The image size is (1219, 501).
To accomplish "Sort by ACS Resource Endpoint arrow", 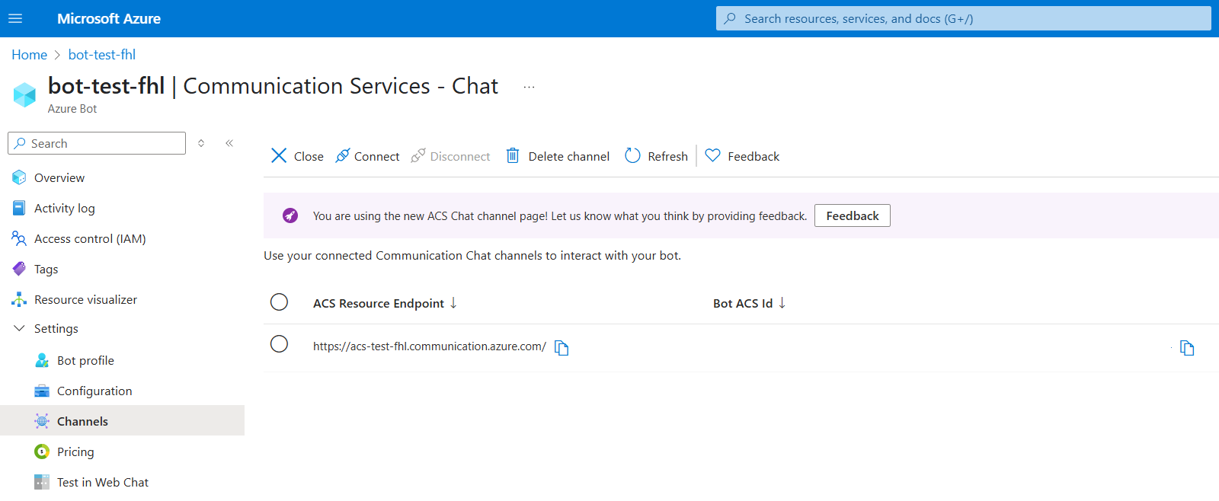I will (x=453, y=303).
